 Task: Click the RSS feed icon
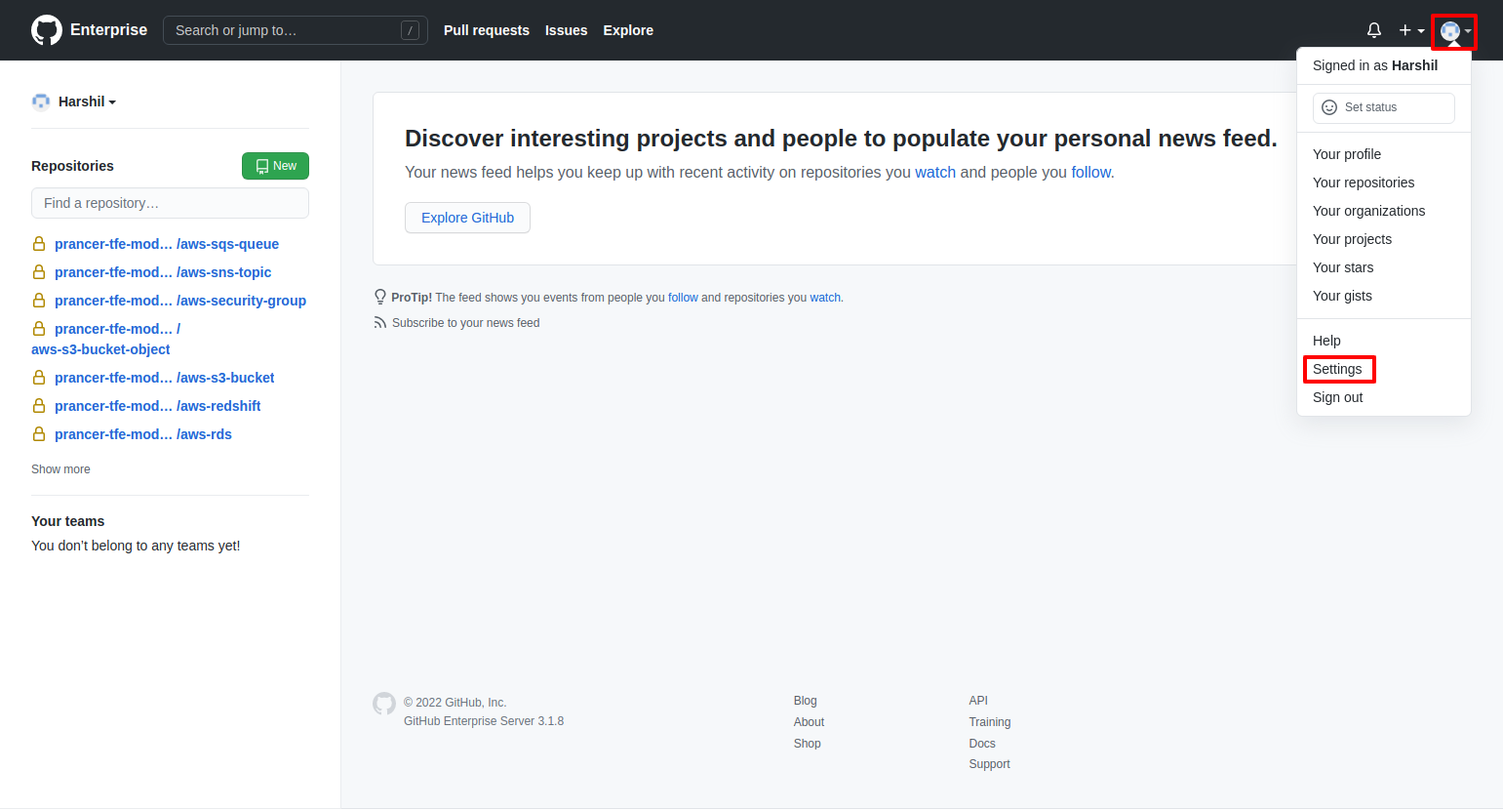(x=380, y=323)
